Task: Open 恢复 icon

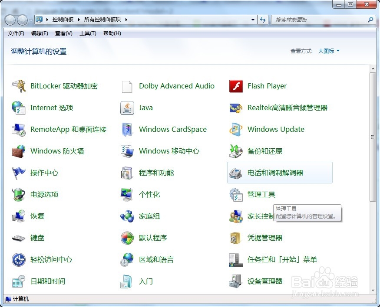Action: 19,216
